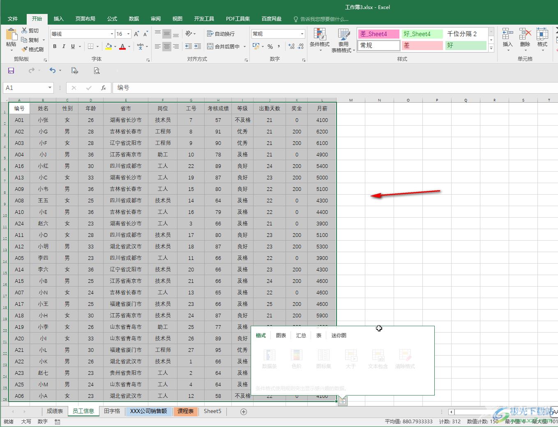The width and height of the screenshot is (558, 427).
Task: Apply comma thousands separator
Action: [x=279, y=46]
